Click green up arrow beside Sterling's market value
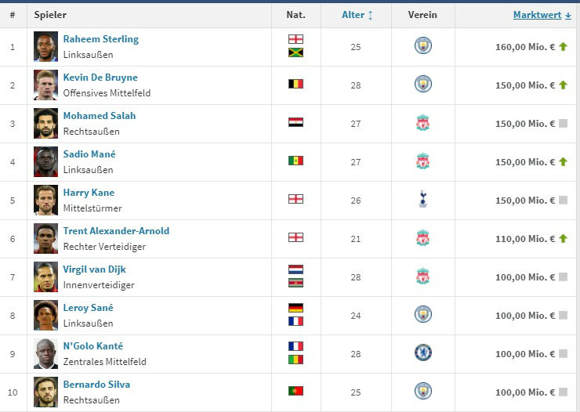Image resolution: width=580 pixels, height=412 pixels. [x=563, y=47]
